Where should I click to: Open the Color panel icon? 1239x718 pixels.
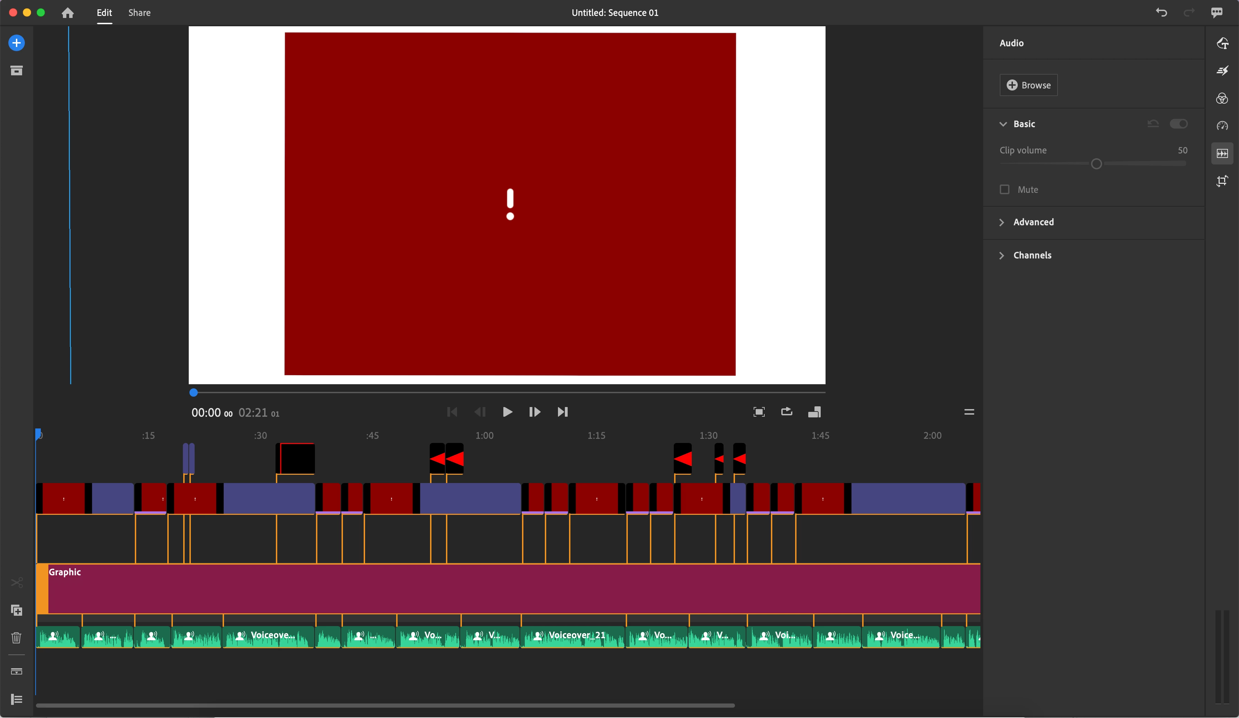pyautogui.click(x=1222, y=99)
